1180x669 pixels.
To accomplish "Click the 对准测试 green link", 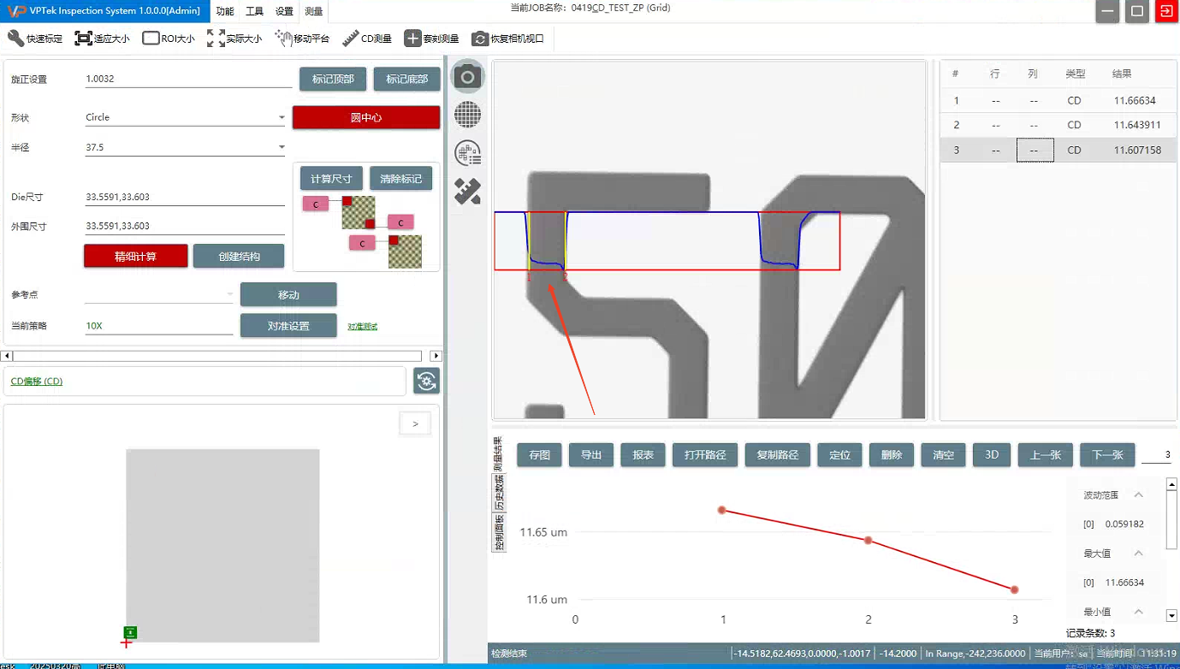I will [362, 327].
